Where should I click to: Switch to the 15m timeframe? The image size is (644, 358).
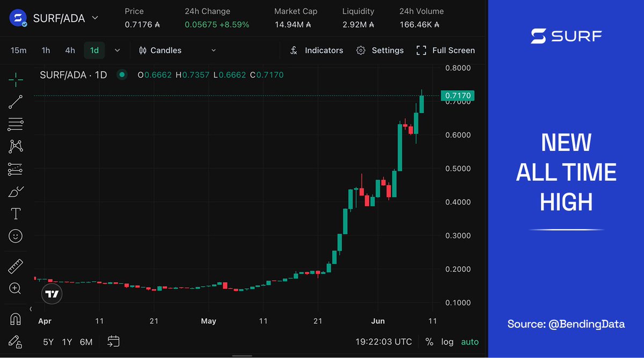[19, 50]
